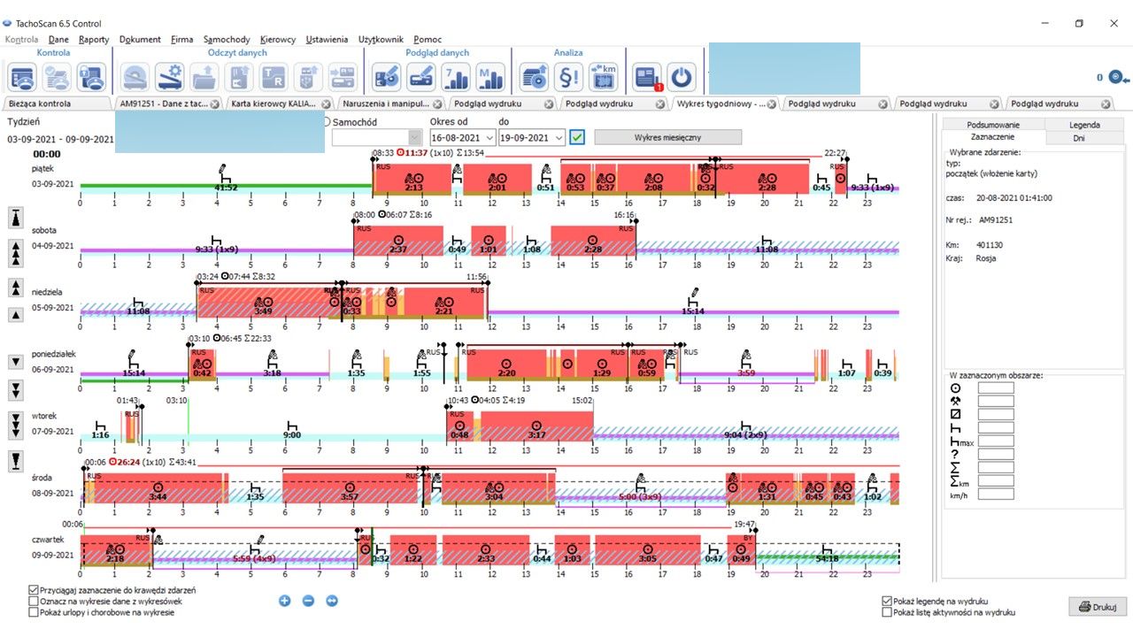Click the notifications icon with red badge
Image resolution: width=1133 pixels, height=637 pixels.
point(648,77)
